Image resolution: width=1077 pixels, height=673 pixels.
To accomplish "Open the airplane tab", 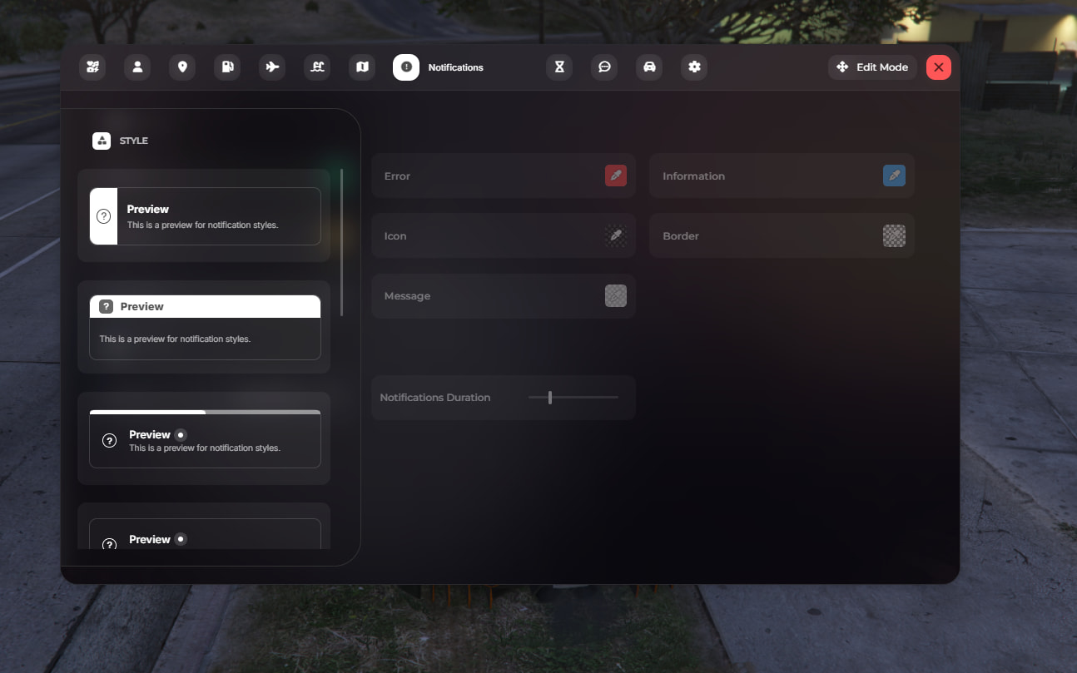I will pos(272,67).
